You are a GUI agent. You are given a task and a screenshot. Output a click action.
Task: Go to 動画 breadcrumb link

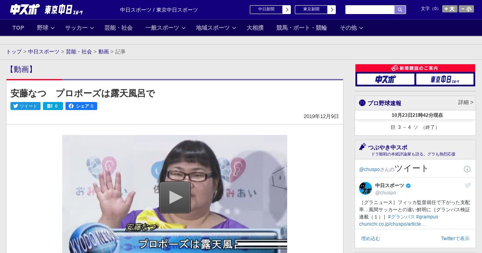(104, 52)
